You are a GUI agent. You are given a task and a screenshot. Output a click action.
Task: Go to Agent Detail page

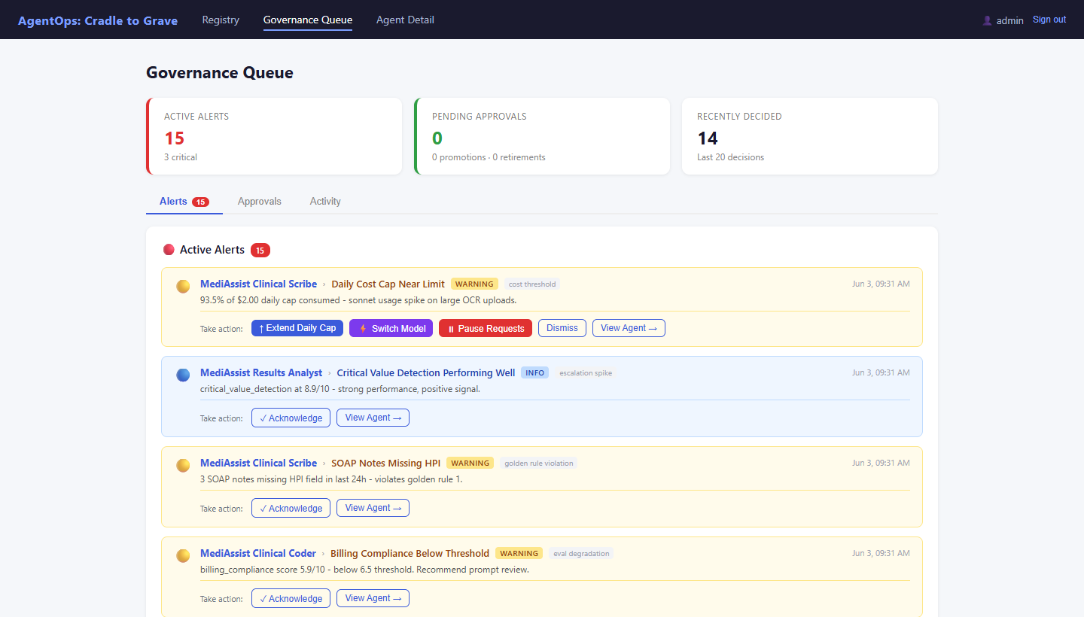pyautogui.click(x=405, y=20)
